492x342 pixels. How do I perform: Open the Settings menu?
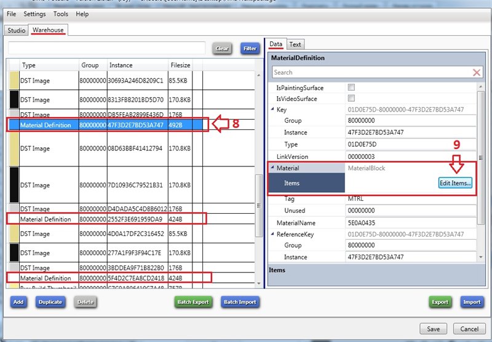coord(34,14)
